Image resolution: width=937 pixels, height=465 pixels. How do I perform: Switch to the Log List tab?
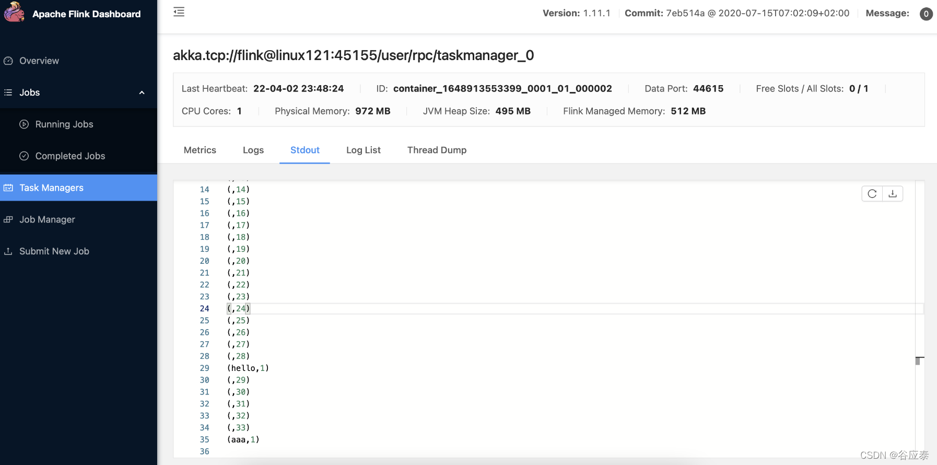(x=364, y=150)
